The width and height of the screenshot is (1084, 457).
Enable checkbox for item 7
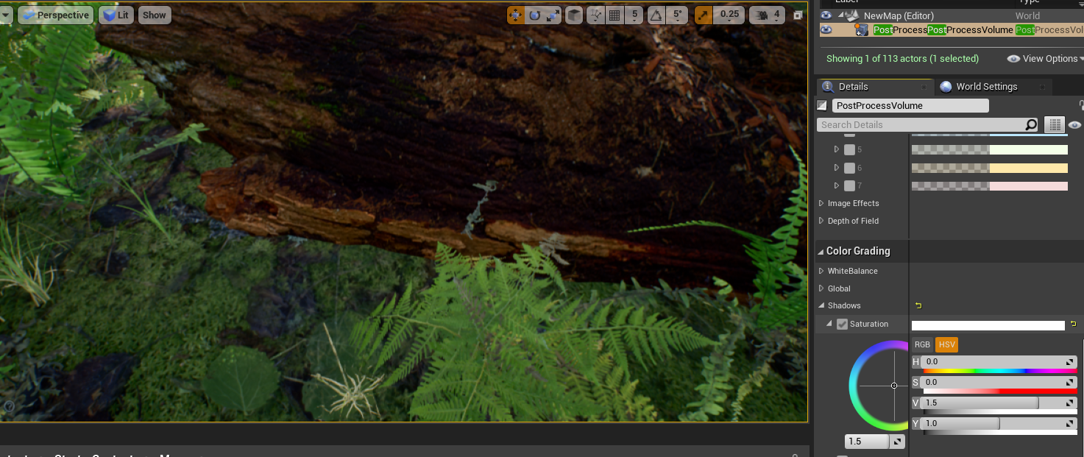tap(849, 185)
